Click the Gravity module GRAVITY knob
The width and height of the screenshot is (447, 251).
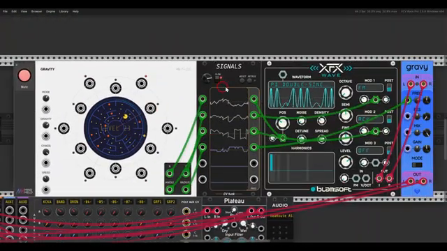click(x=45, y=125)
